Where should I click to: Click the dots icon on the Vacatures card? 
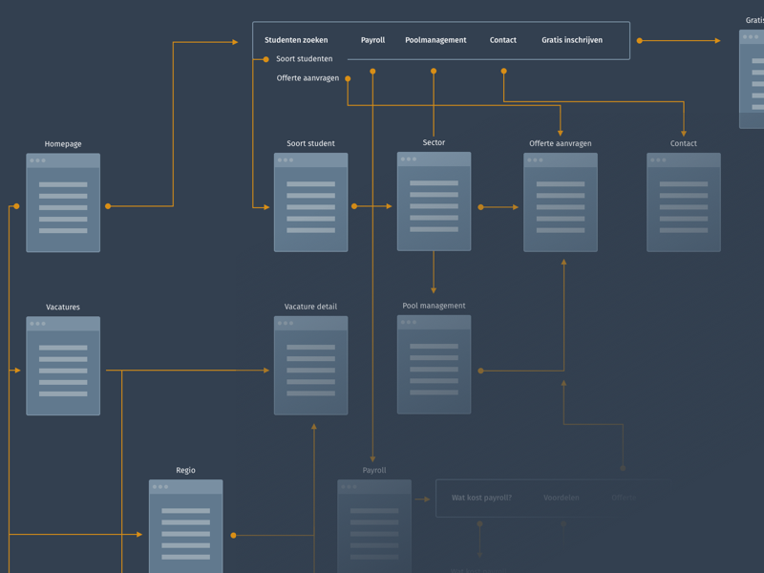tap(39, 325)
